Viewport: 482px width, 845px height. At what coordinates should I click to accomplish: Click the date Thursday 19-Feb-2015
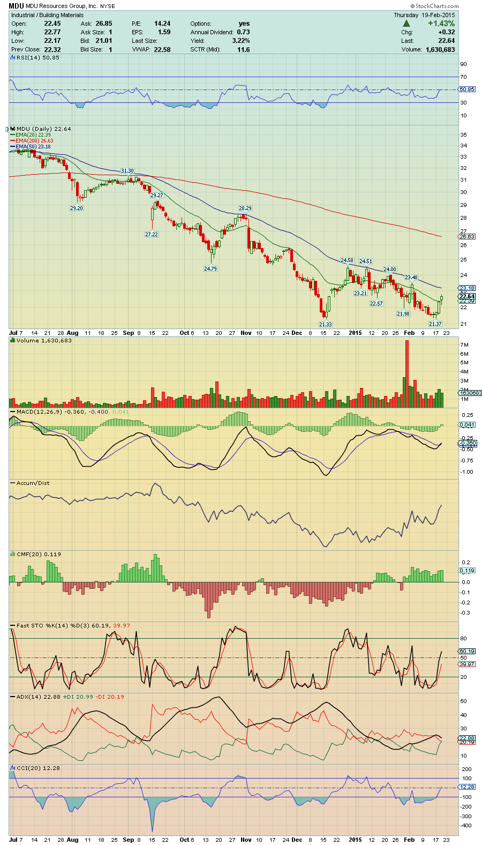click(425, 15)
